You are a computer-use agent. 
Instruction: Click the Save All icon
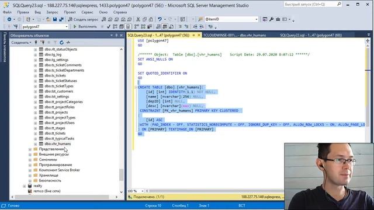61,19
